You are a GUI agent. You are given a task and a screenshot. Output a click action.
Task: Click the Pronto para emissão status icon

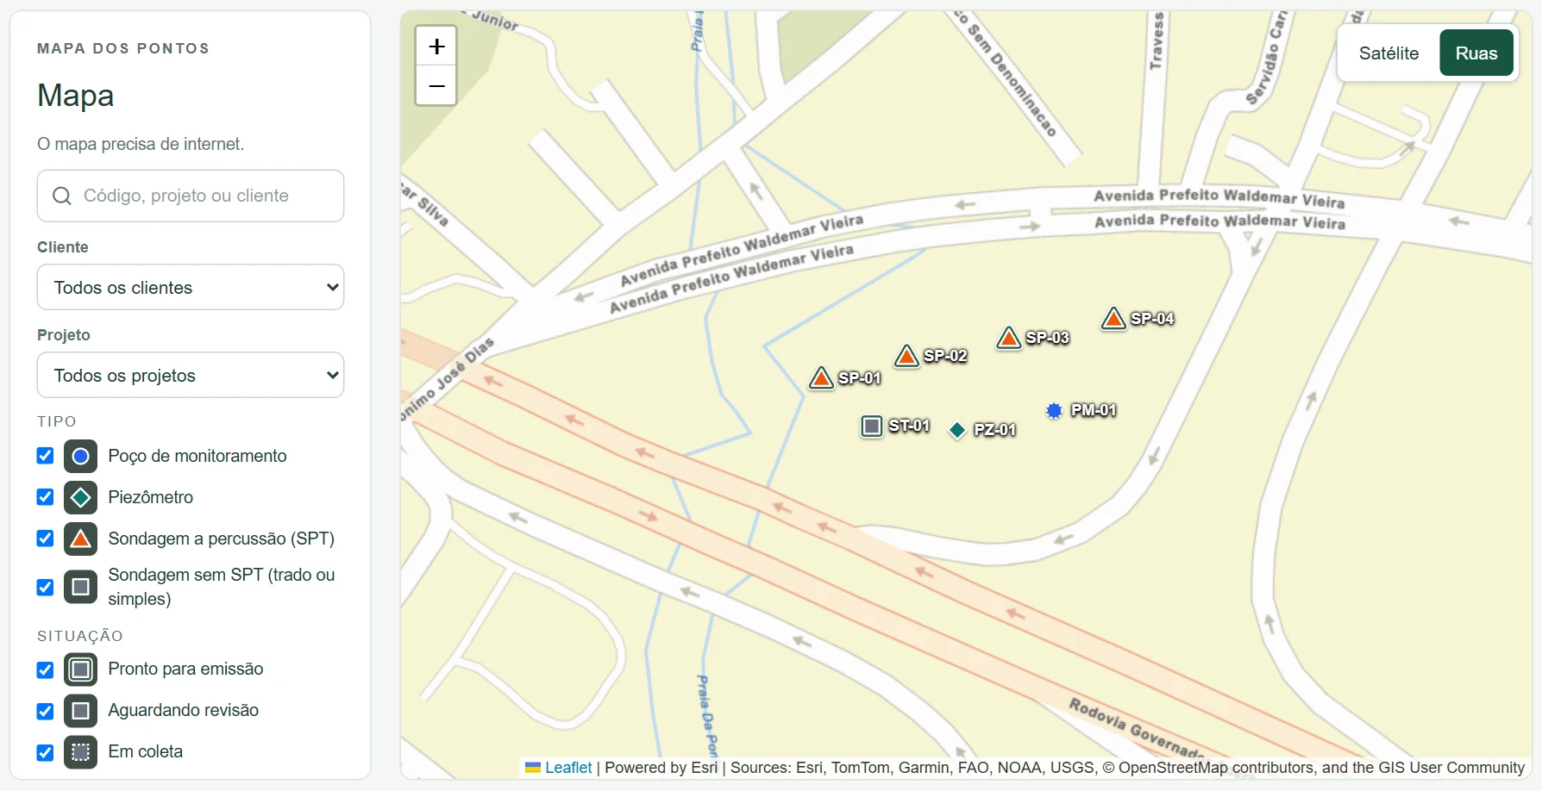click(x=80, y=670)
